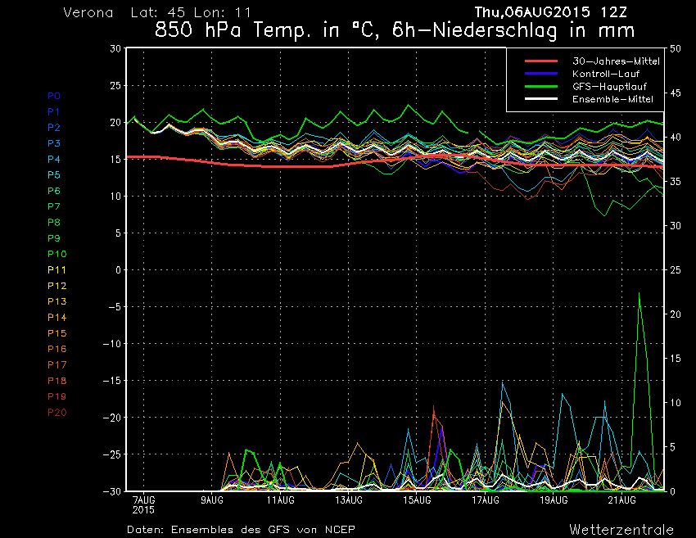The image size is (696, 538).
Task: Select the '35' precipitation axis value
Action: (x=676, y=182)
